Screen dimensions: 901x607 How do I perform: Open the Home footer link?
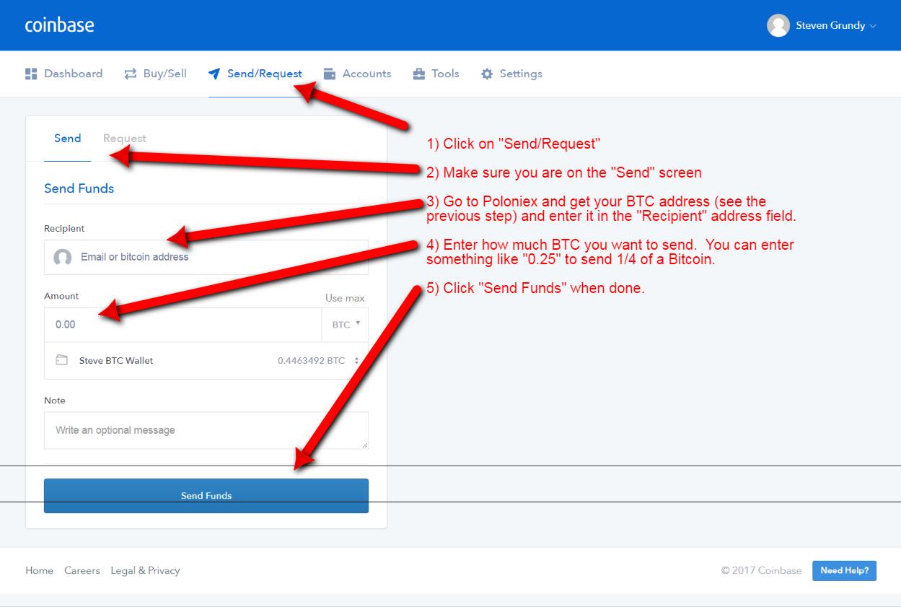pyautogui.click(x=40, y=570)
